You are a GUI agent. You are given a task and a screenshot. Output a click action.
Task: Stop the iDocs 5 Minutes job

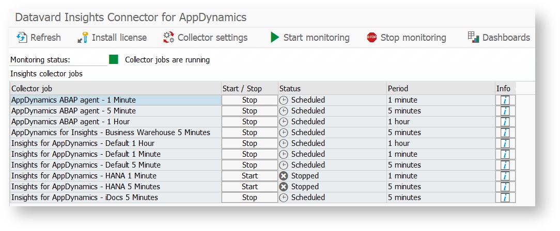(250, 197)
